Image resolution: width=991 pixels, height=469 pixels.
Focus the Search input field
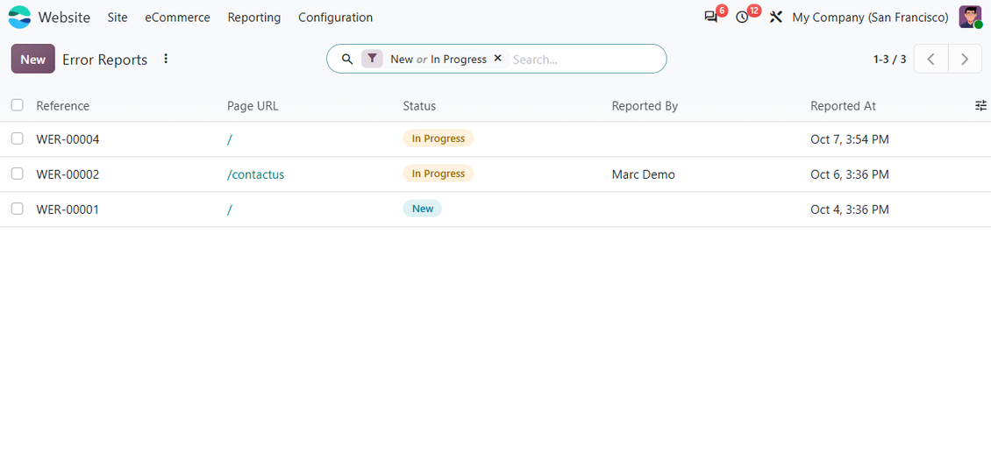point(585,60)
